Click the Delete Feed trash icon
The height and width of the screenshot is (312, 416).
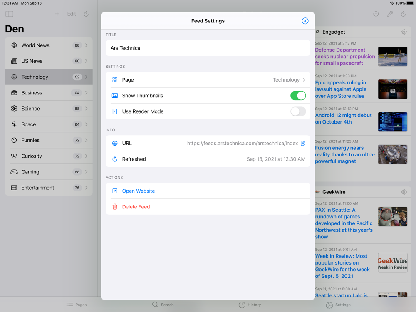click(115, 207)
